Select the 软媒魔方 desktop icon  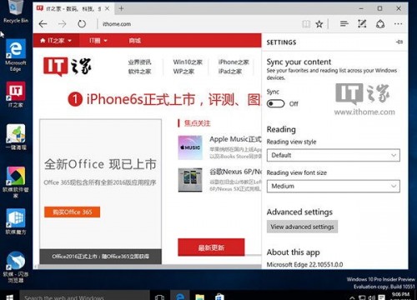(x=16, y=222)
